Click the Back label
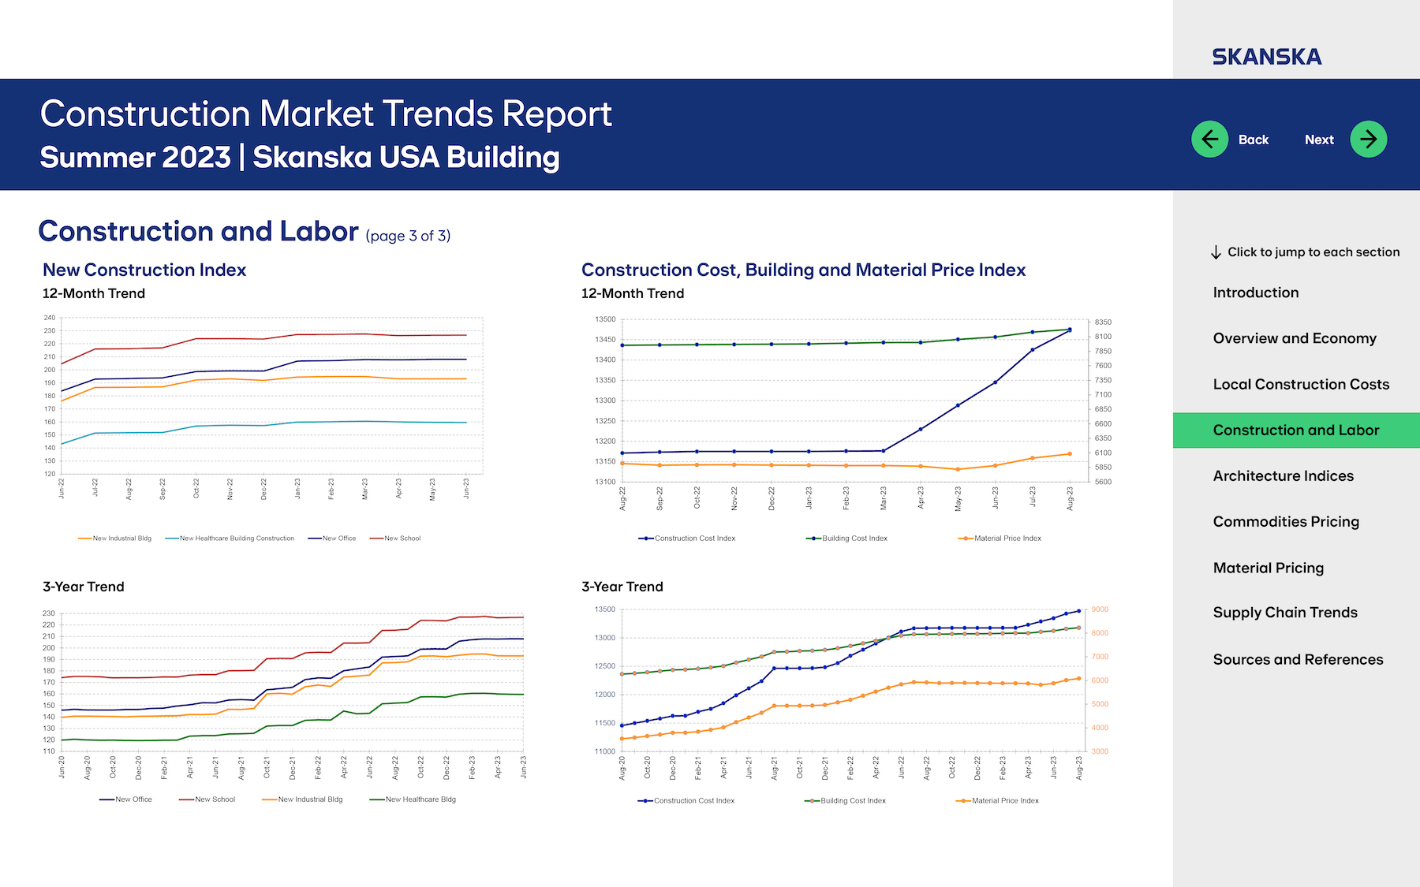The height and width of the screenshot is (887, 1420). click(1254, 140)
